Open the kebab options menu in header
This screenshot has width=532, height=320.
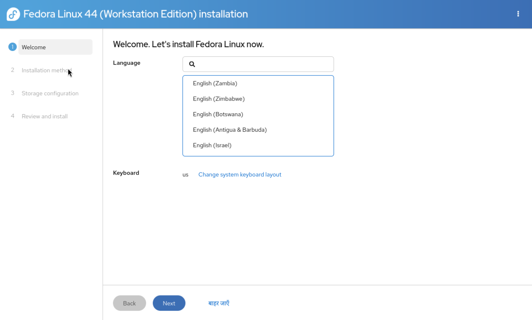point(518,14)
